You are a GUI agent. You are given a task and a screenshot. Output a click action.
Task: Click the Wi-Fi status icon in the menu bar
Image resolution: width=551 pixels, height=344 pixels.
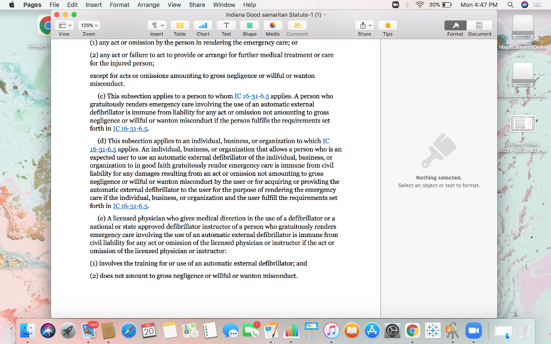point(420,4)
